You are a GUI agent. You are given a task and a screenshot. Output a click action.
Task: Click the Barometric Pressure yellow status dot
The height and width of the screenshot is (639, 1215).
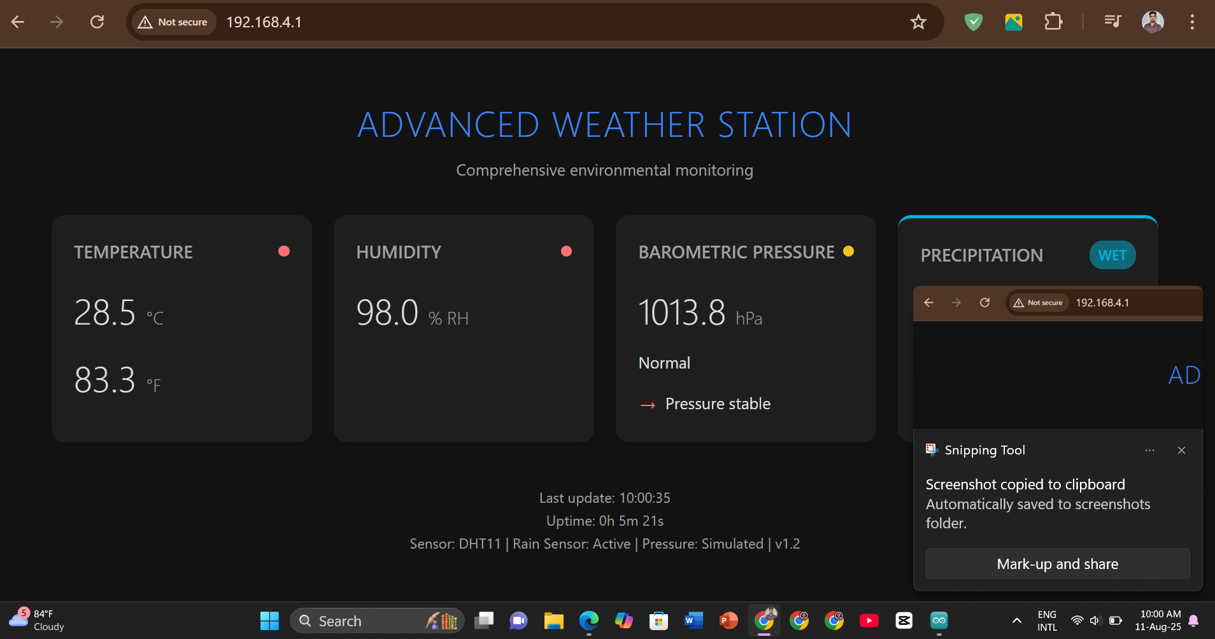point(848,251)
